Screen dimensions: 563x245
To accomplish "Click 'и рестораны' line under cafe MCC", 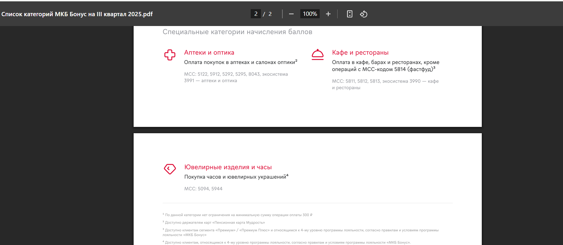I will pyautogui.click(x=346, y=88).
